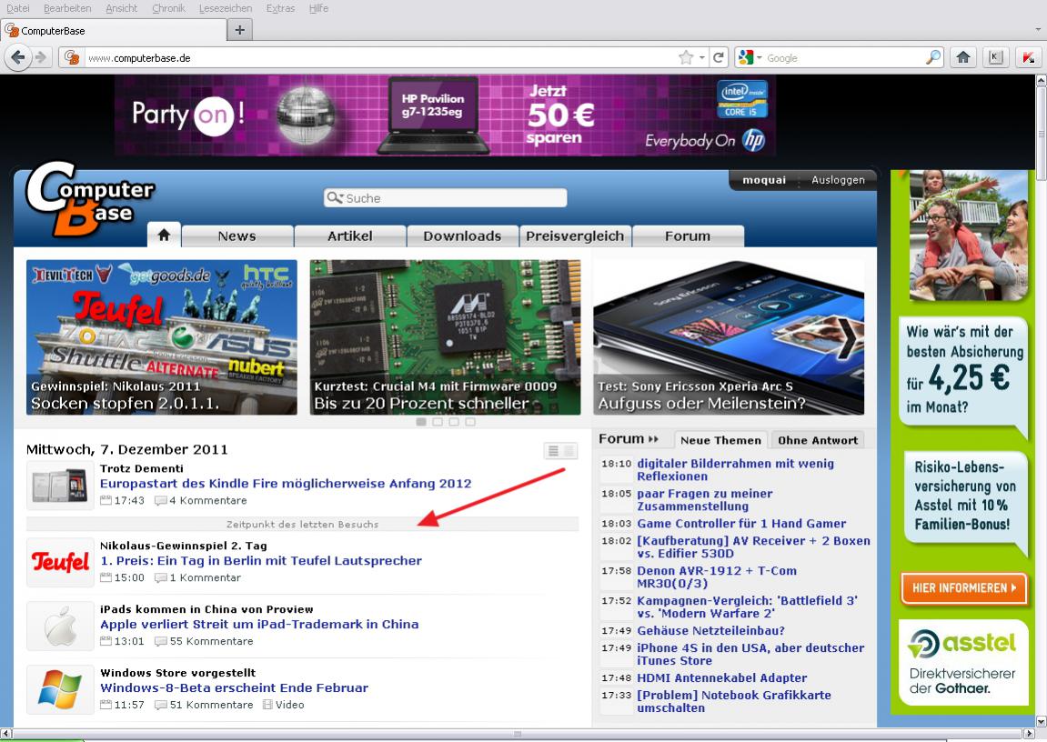
Task: Click the Apple logo thumbnail
Action: 60,626
